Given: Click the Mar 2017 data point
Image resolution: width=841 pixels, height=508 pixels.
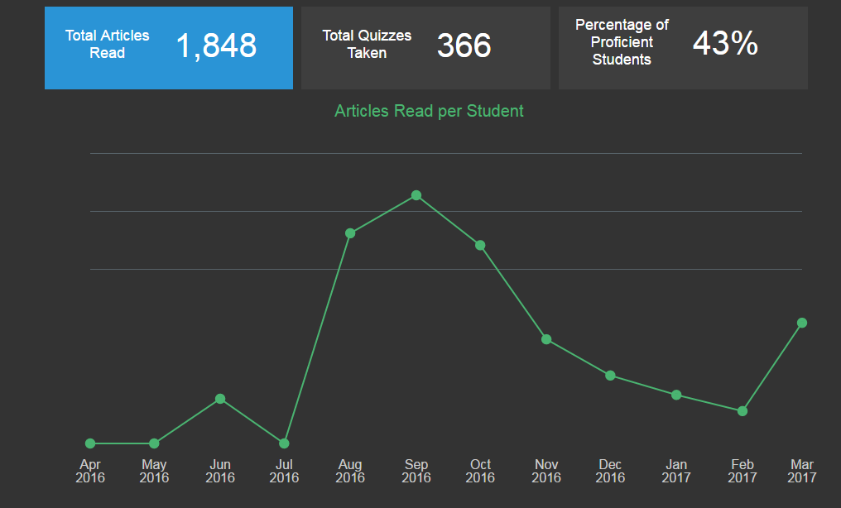Looking at the screenshot, I should (x=802, y=323).
